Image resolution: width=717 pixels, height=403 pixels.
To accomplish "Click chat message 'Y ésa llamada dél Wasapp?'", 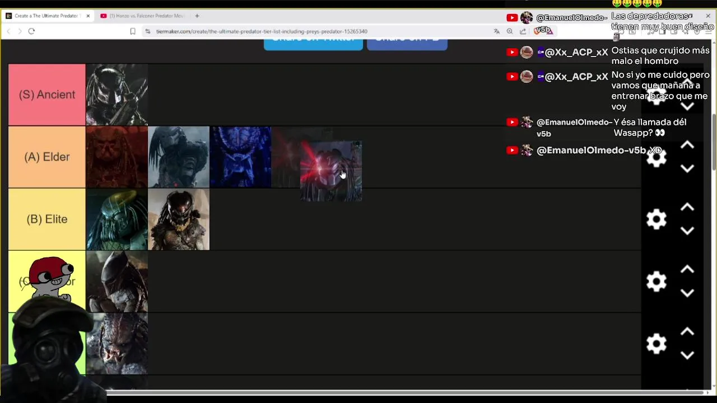I will (x=650, y=128).
